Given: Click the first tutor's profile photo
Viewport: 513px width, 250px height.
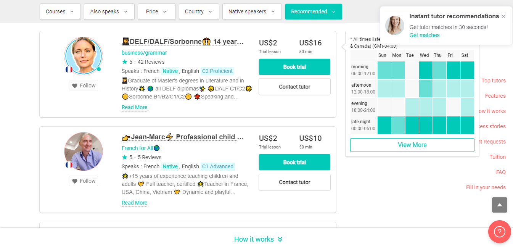Looking at the screenshot, I should pos(84,56).
